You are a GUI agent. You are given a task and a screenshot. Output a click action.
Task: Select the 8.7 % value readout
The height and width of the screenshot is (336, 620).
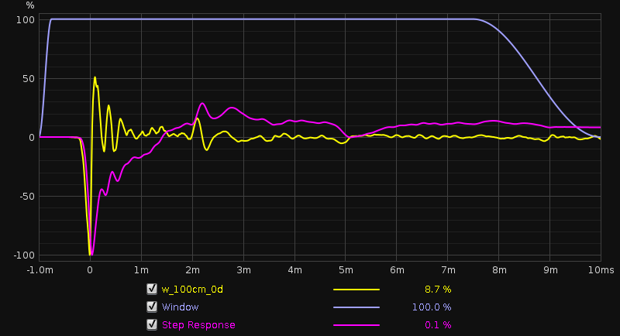(x=438, y=290)
